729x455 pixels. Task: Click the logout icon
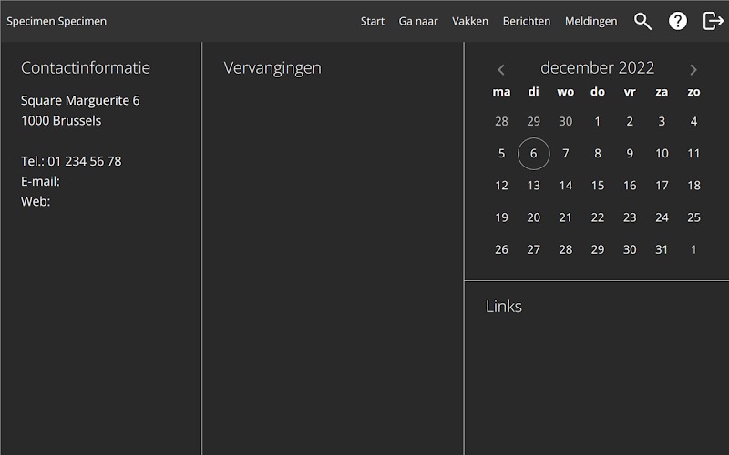(x=714, y=21)
